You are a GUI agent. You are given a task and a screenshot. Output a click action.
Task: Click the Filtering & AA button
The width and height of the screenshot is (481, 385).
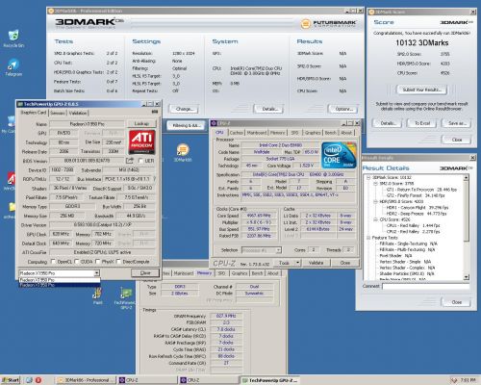[187, 125]
